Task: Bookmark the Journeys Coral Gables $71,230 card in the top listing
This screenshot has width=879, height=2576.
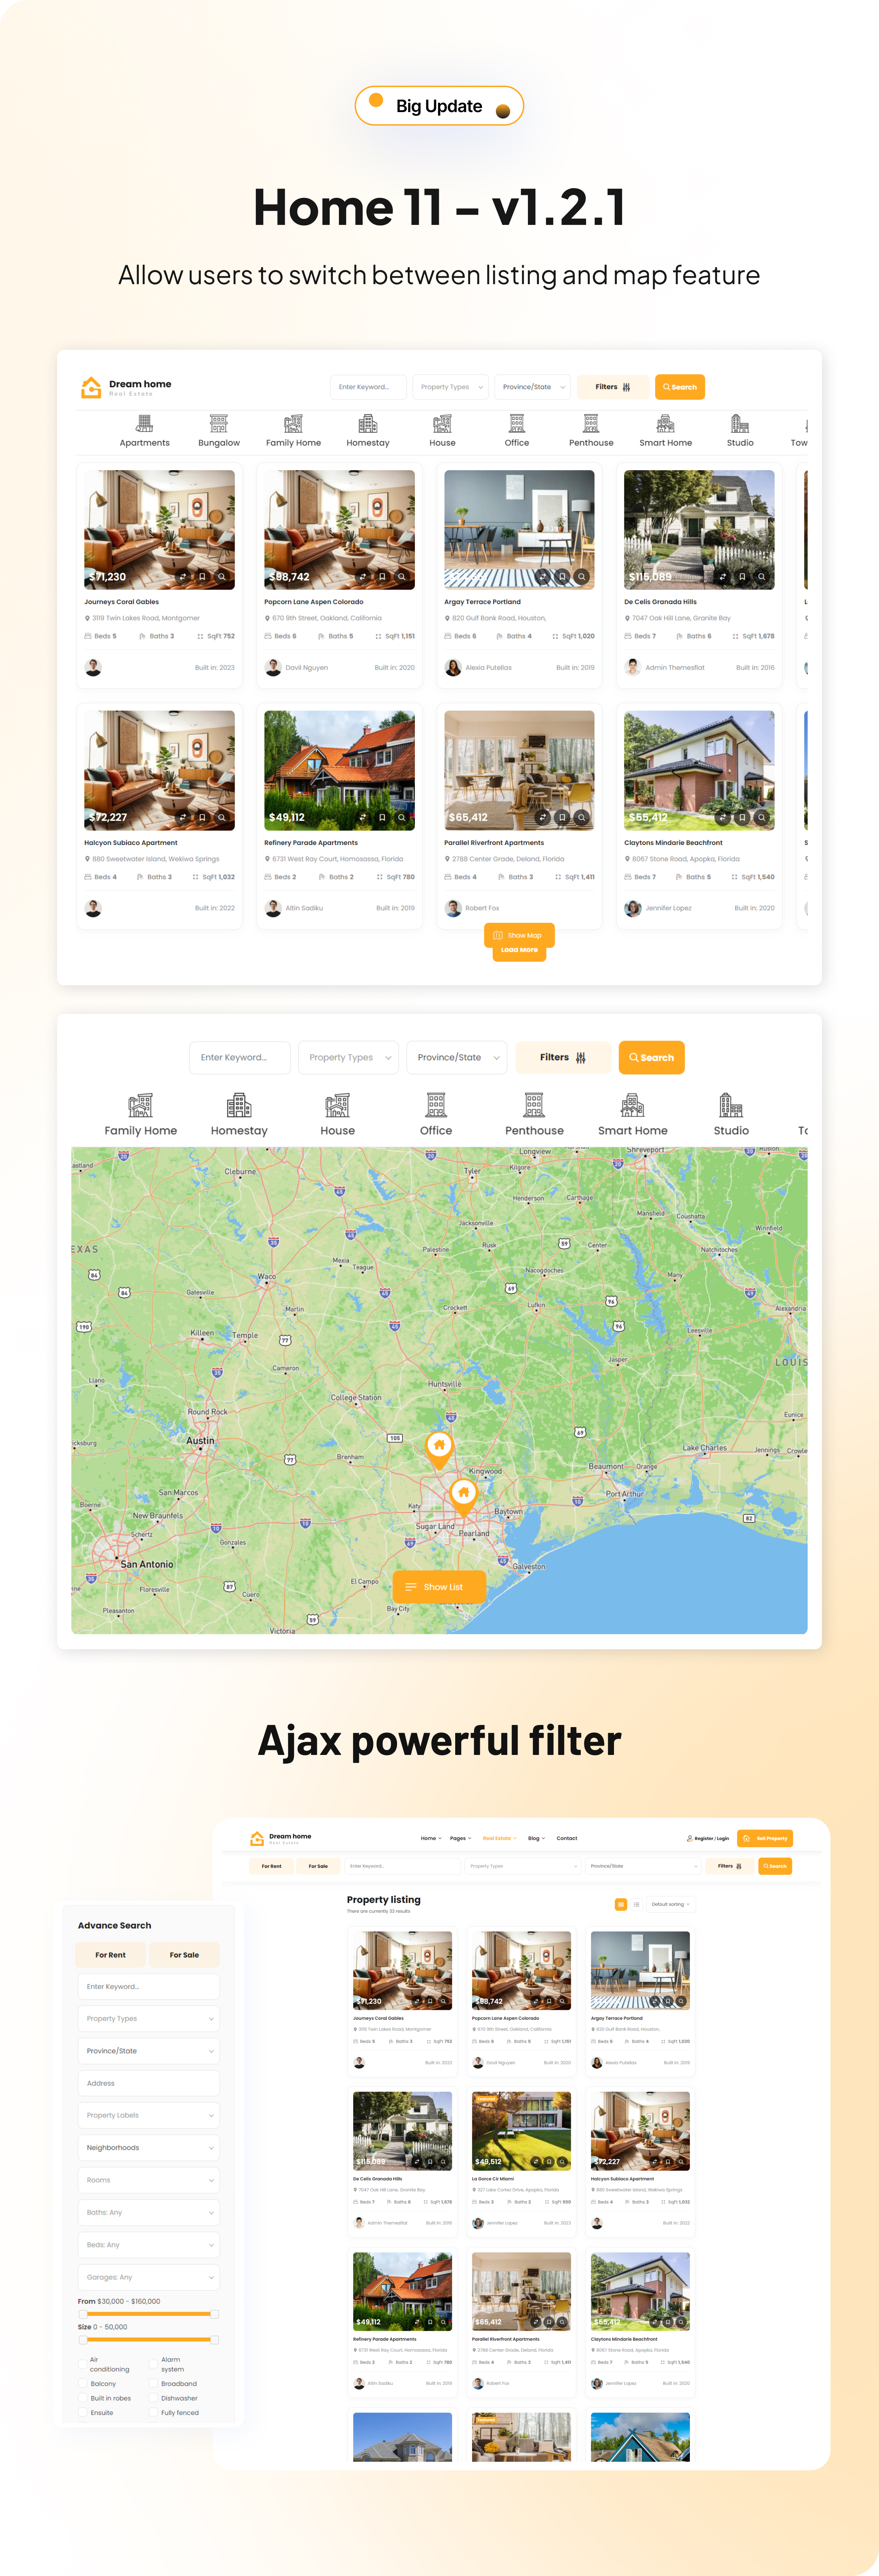Action: 202,577
